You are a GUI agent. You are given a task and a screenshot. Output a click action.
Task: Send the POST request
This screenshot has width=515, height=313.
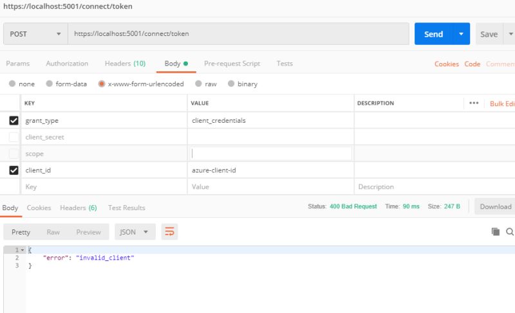coord(433,34)
